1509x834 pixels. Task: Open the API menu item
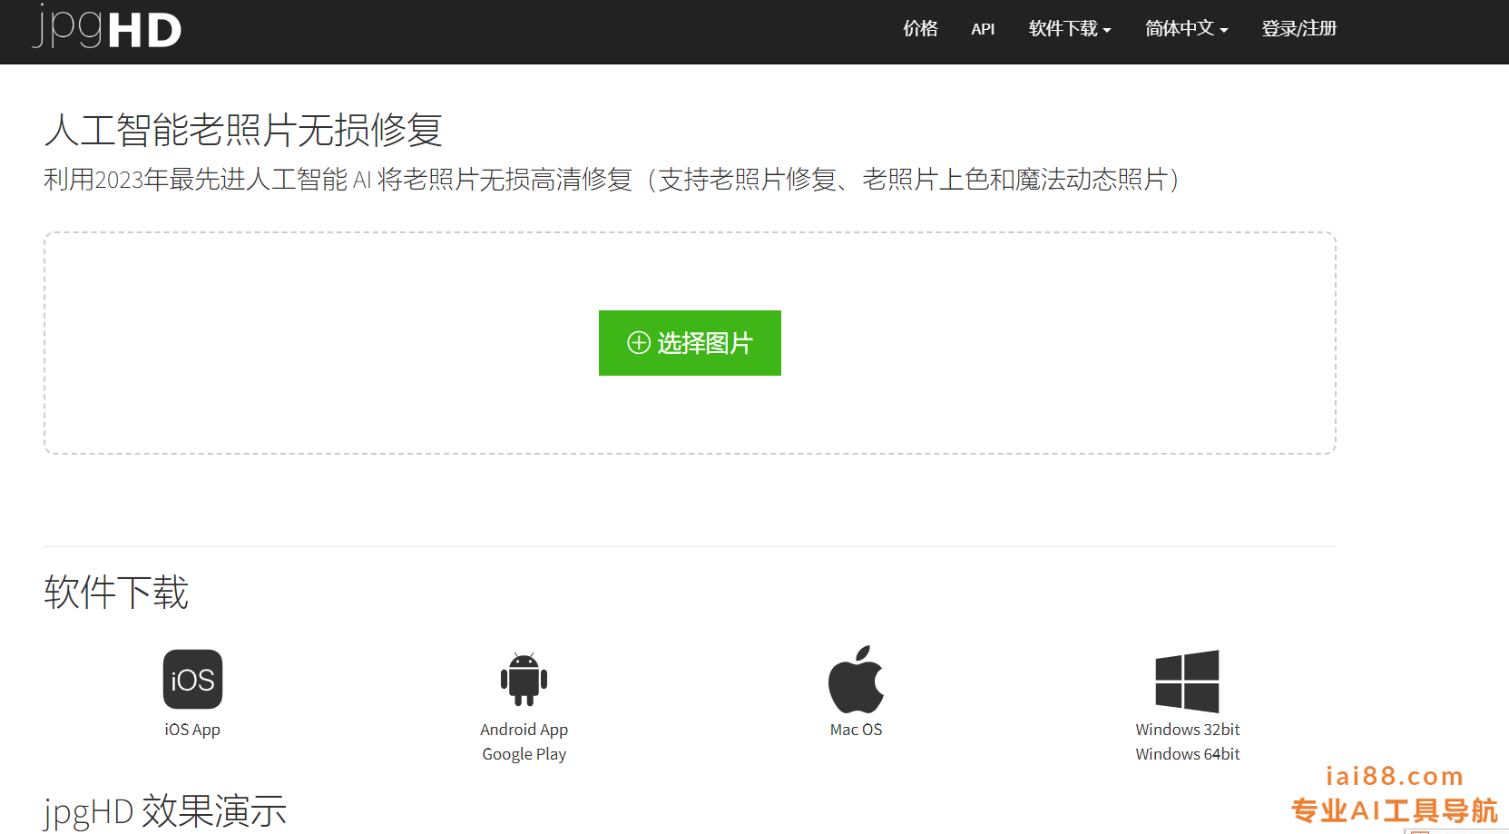point(983,29)
